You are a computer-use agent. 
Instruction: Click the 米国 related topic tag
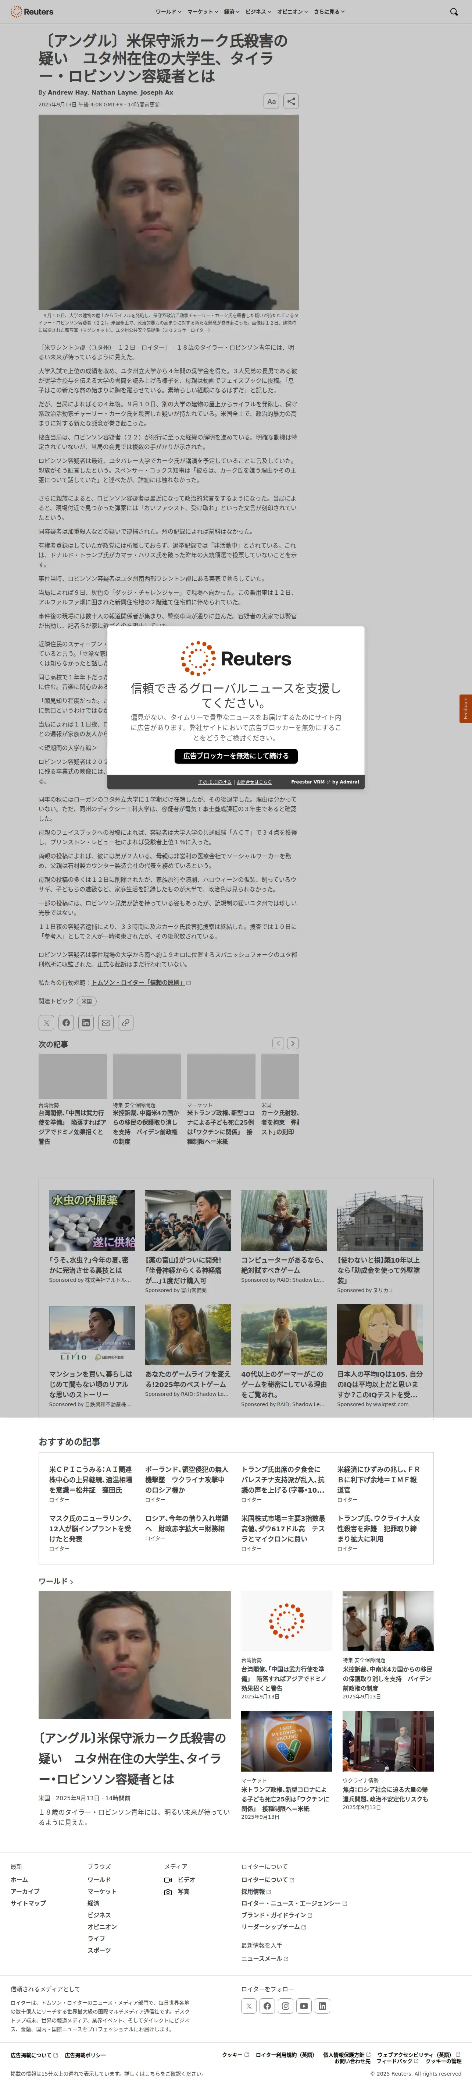tap(87, 1001)
